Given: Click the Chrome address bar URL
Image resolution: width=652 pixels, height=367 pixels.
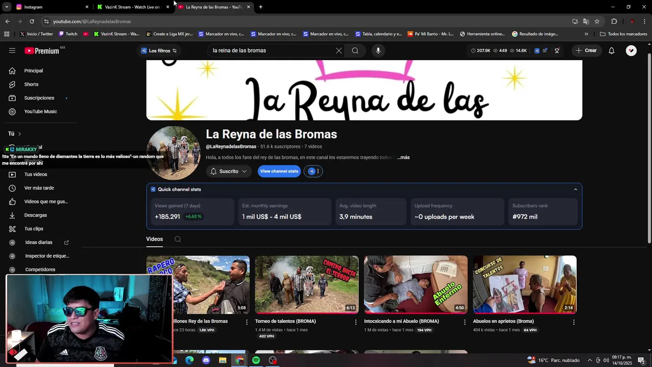Looking at the screenshot, I should (92, 21).
